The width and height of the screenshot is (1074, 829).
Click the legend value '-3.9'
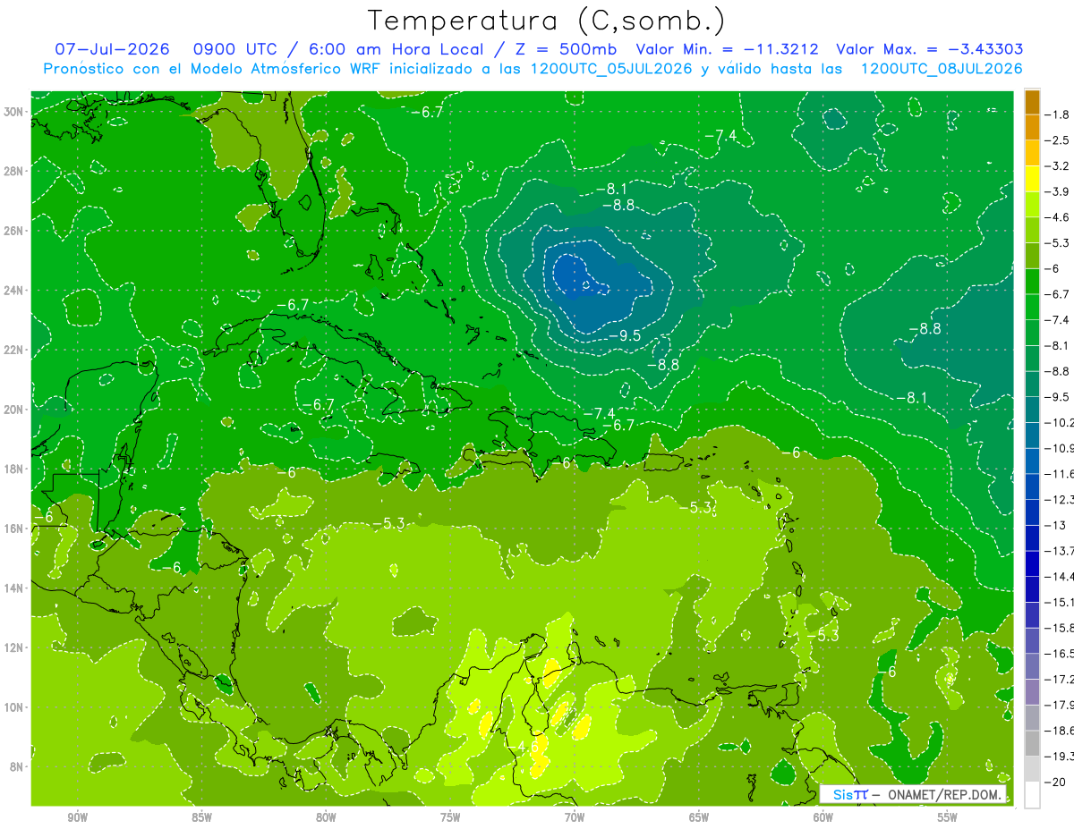pos(1058,191)
